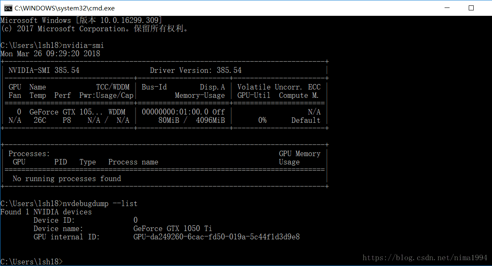Click the 'GPU-Util' header text
The width and height of the screenshot is (492, 266).
pyautogui.click(x=254, y=95)
